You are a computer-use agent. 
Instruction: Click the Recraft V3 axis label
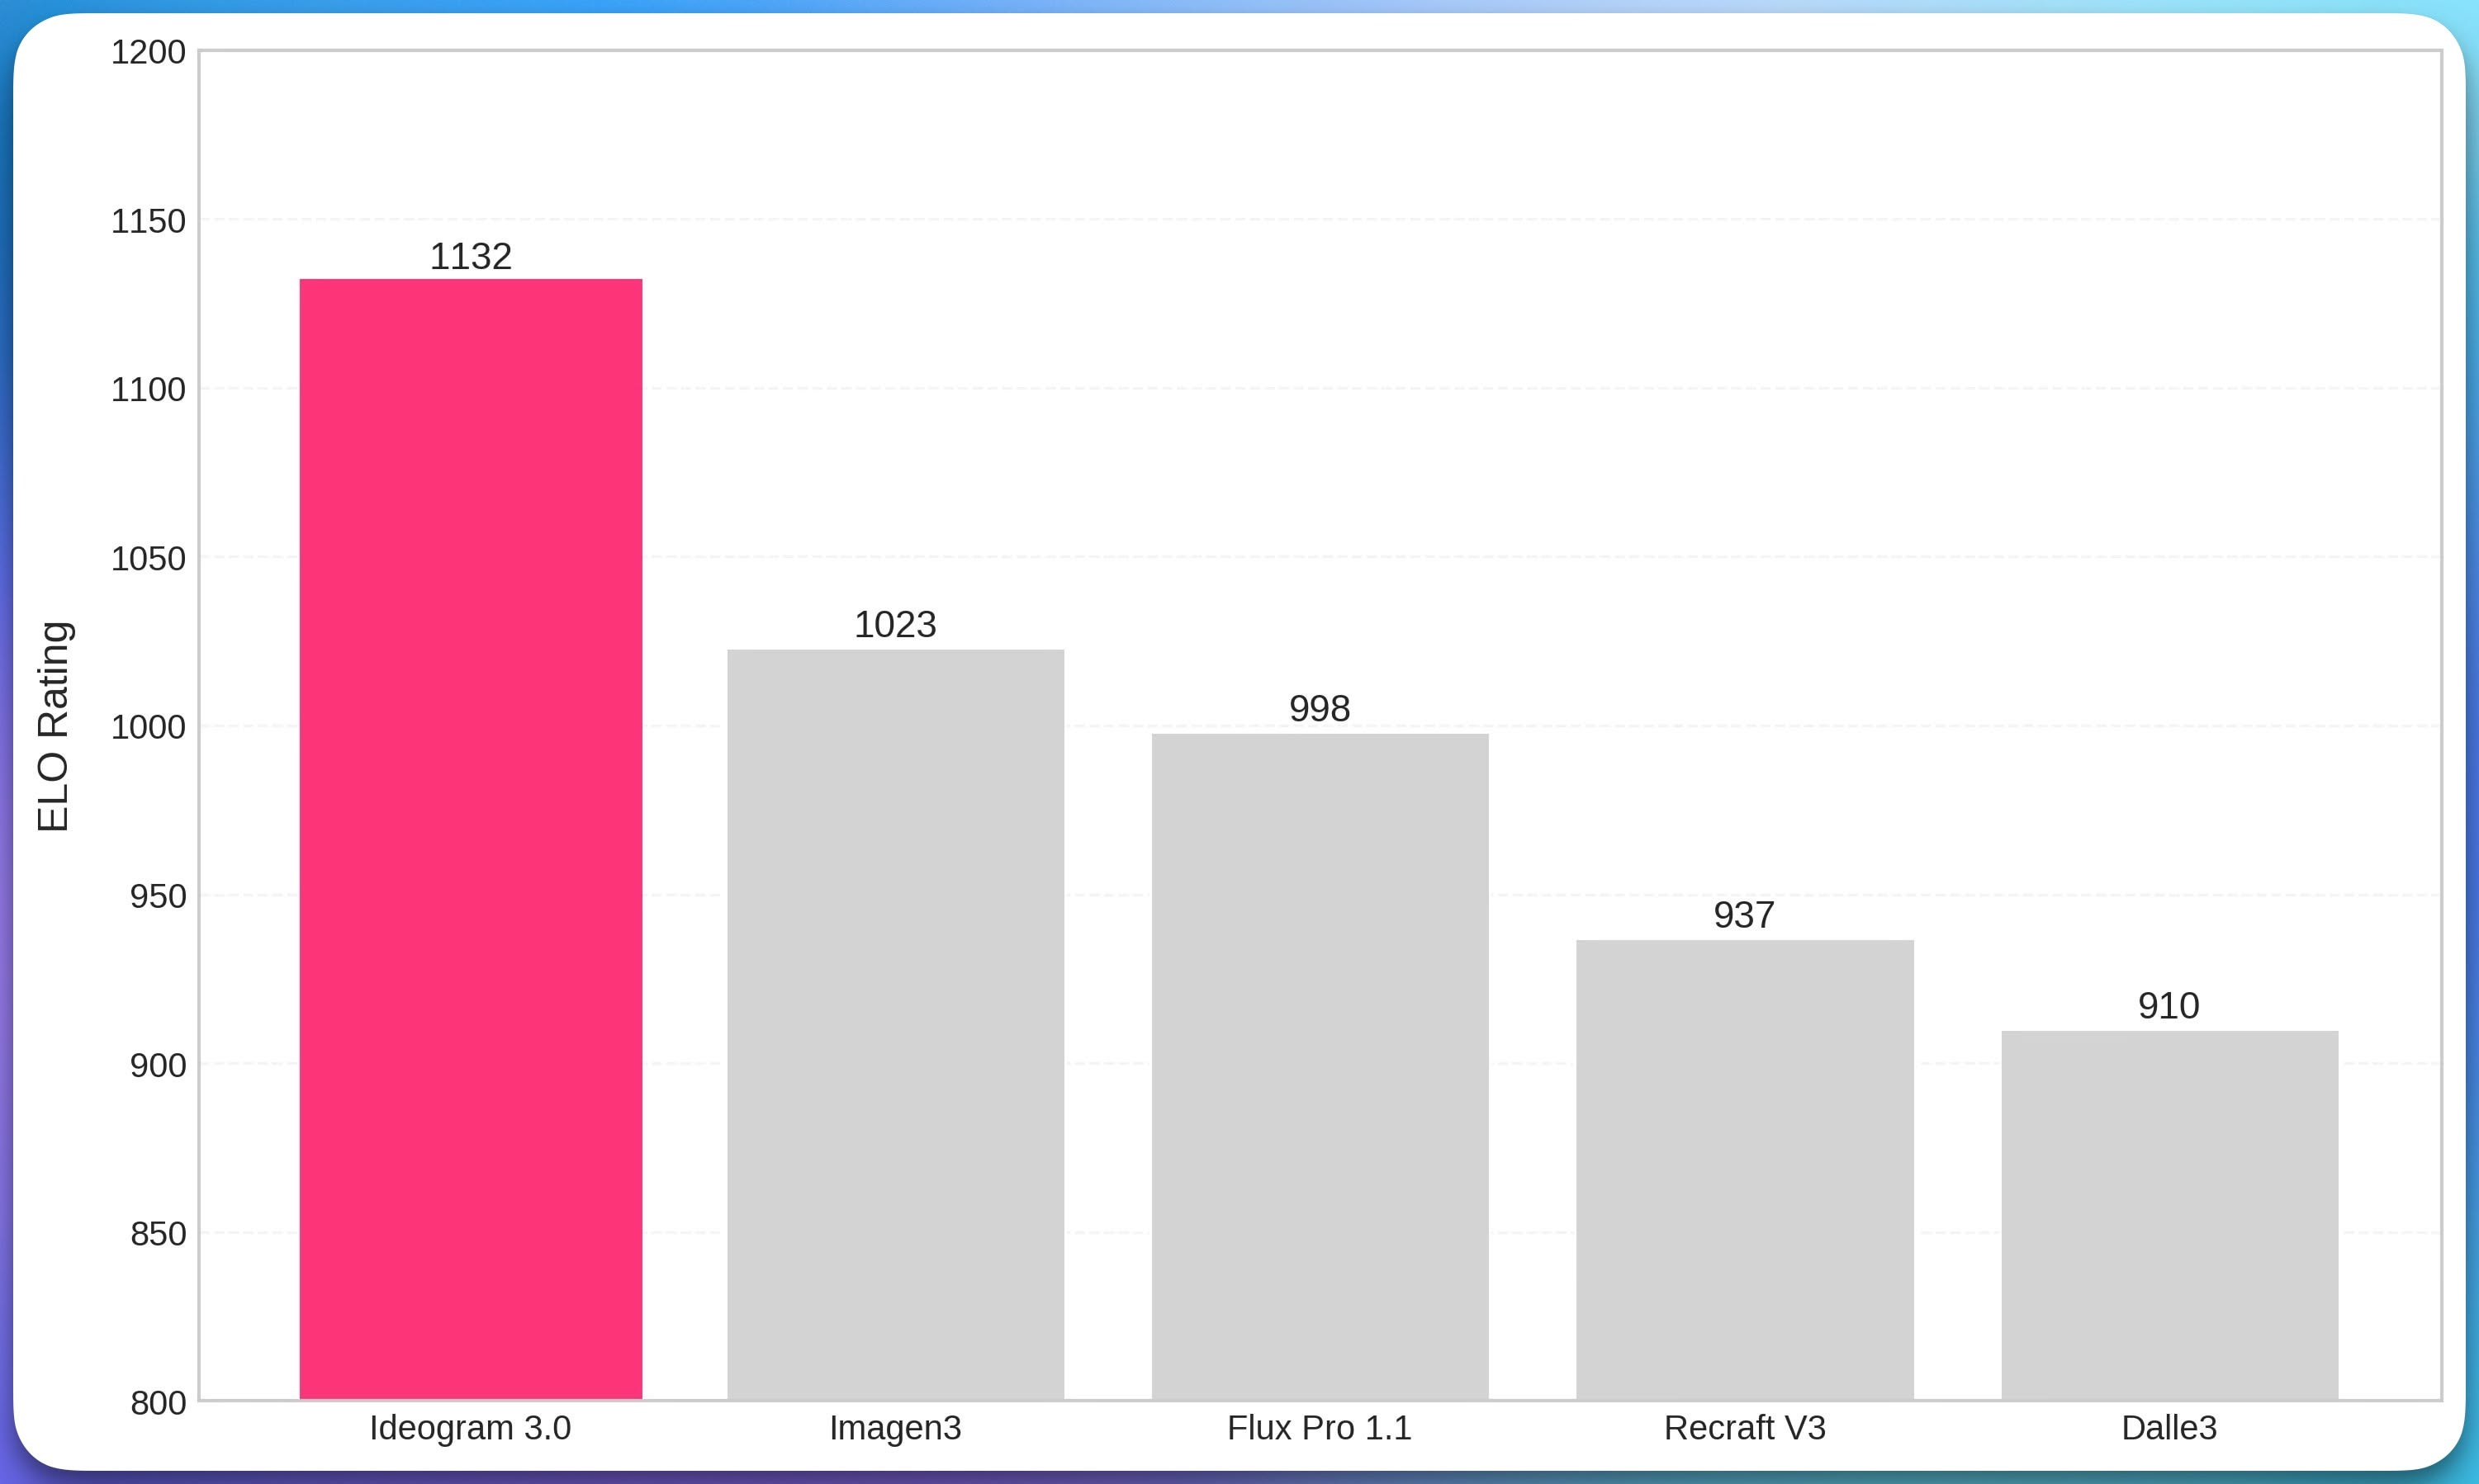coord(1745,1427)
